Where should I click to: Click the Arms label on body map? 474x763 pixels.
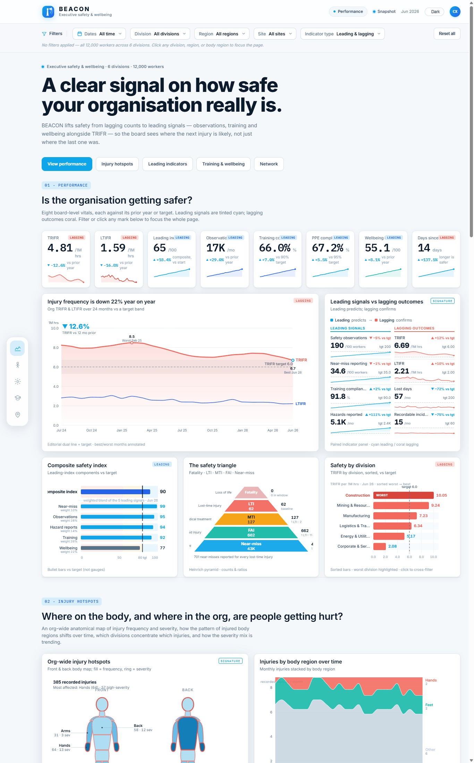point(66,731)
